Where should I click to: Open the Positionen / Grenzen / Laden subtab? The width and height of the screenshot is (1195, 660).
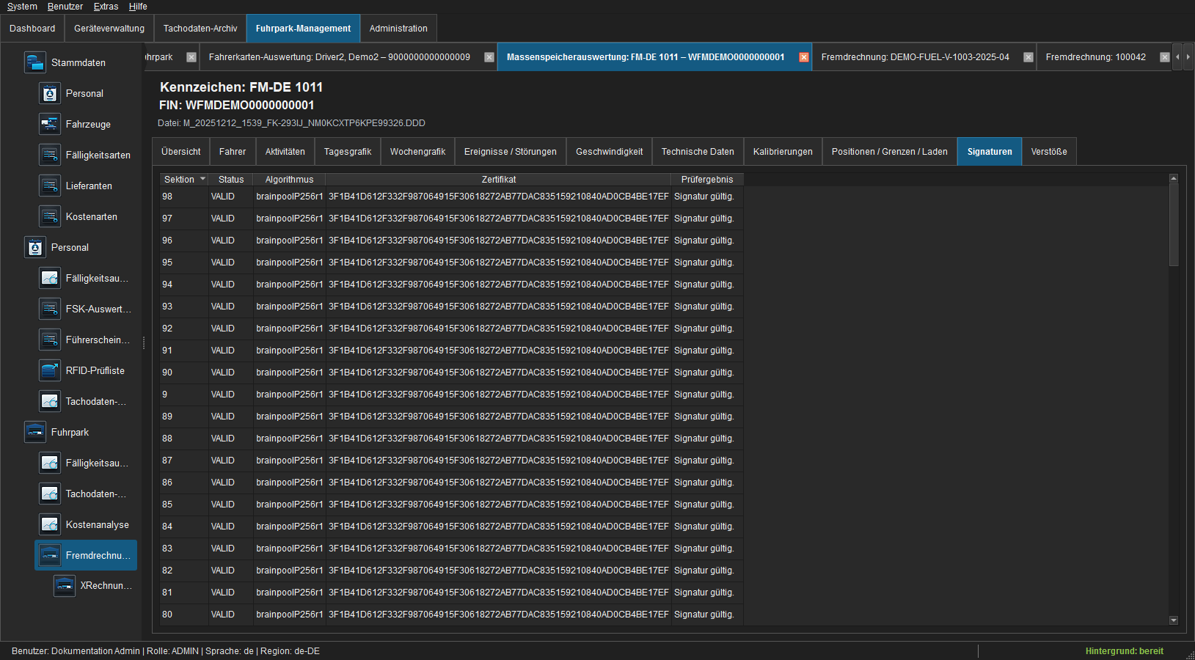(x=890, y=152)
